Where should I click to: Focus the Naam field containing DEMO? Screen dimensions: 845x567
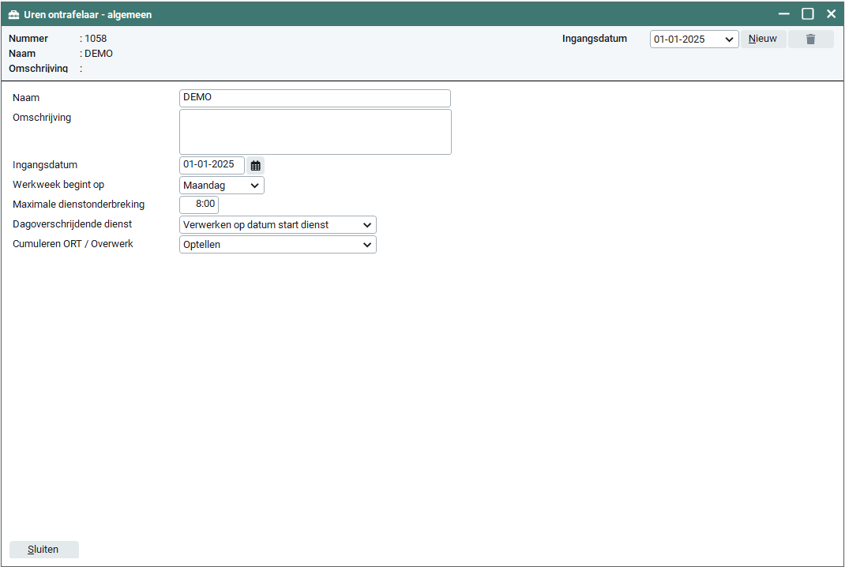click(x=314, y=98)
